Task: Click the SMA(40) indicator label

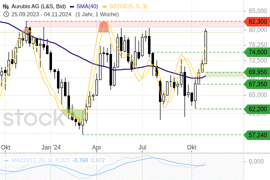Action: (87, 6)
